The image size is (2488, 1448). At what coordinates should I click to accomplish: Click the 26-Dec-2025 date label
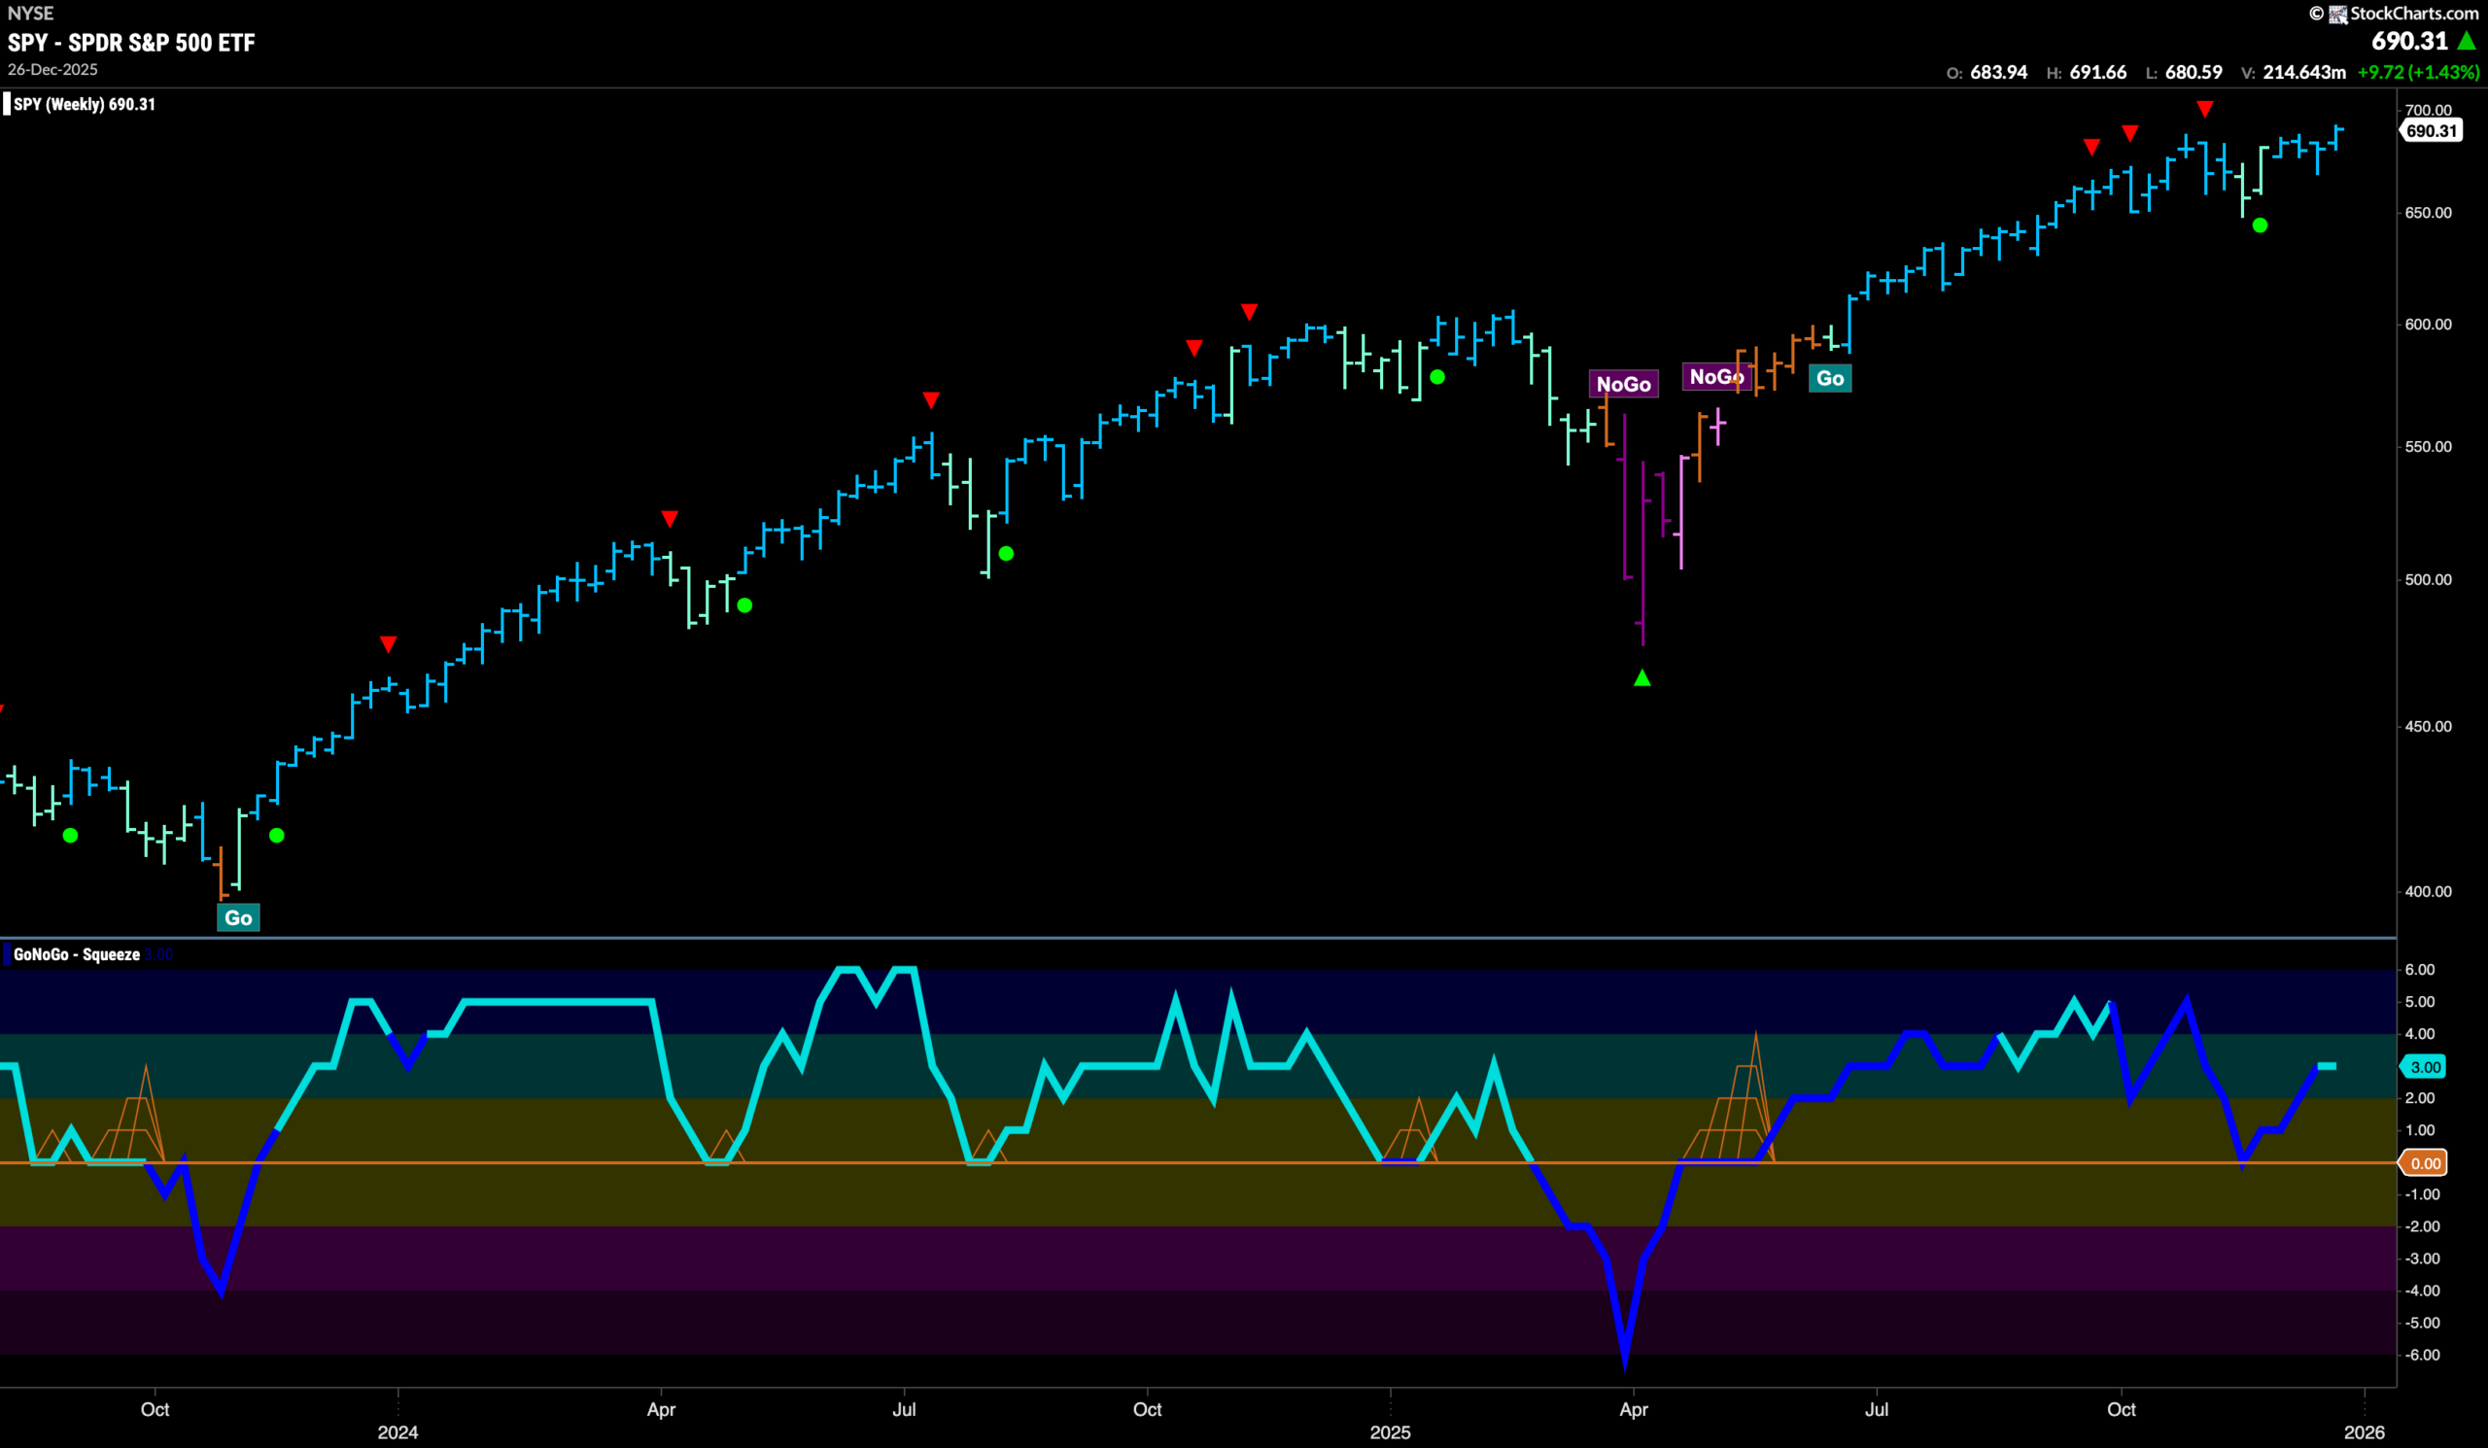coord(52,70)
